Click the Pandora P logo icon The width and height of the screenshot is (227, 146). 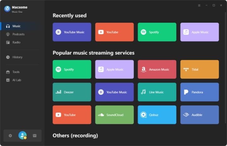(x=186, y=92)
